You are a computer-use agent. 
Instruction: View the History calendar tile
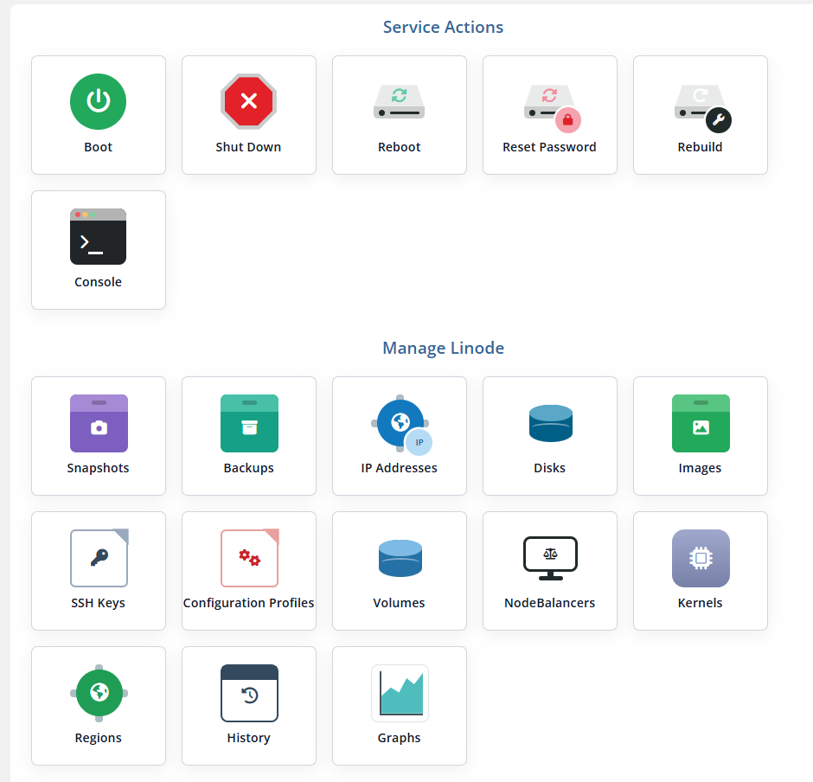(x=249, y=706)
